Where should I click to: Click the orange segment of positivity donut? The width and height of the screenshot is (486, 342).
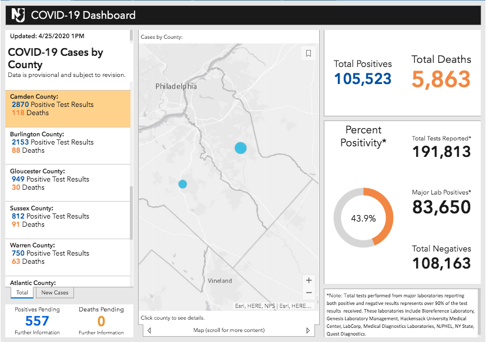click(384, 217)
